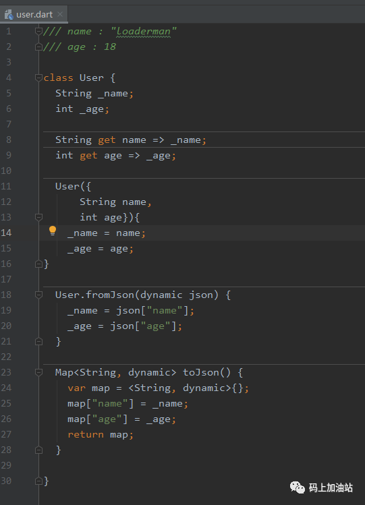365x505 pixels.
Task: Click the json["name"] expression
Action: [152, 310]
